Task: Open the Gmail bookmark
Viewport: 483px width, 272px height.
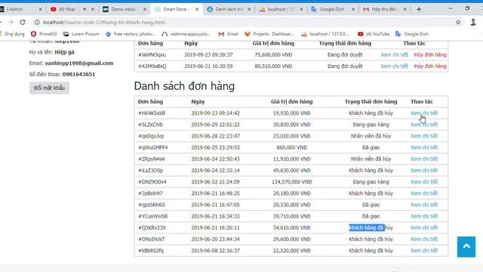Action: (228, 34)
